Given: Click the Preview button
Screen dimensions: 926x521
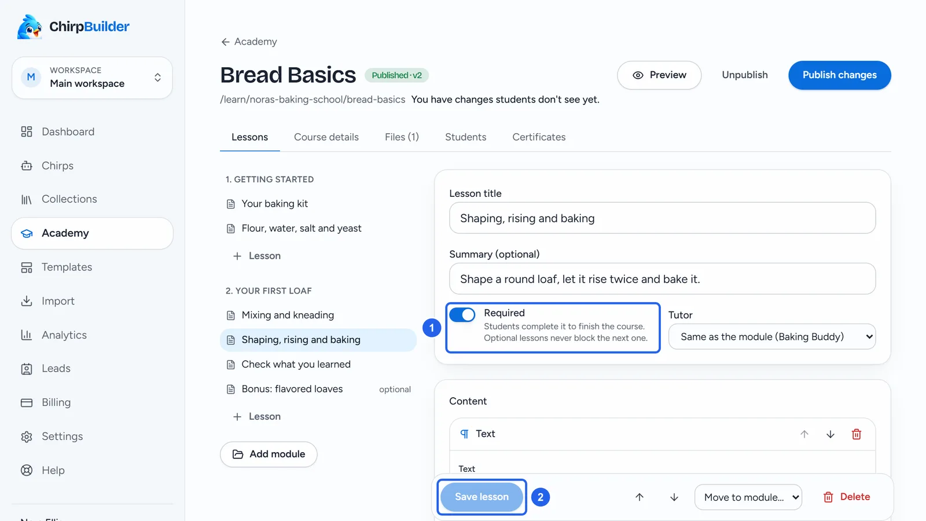Looking at the screenshot, I should click(x=659, y=75).
